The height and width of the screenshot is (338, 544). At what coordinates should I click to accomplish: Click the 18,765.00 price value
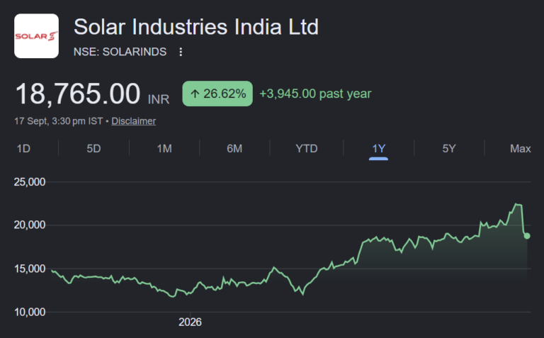tap(78, 94)
